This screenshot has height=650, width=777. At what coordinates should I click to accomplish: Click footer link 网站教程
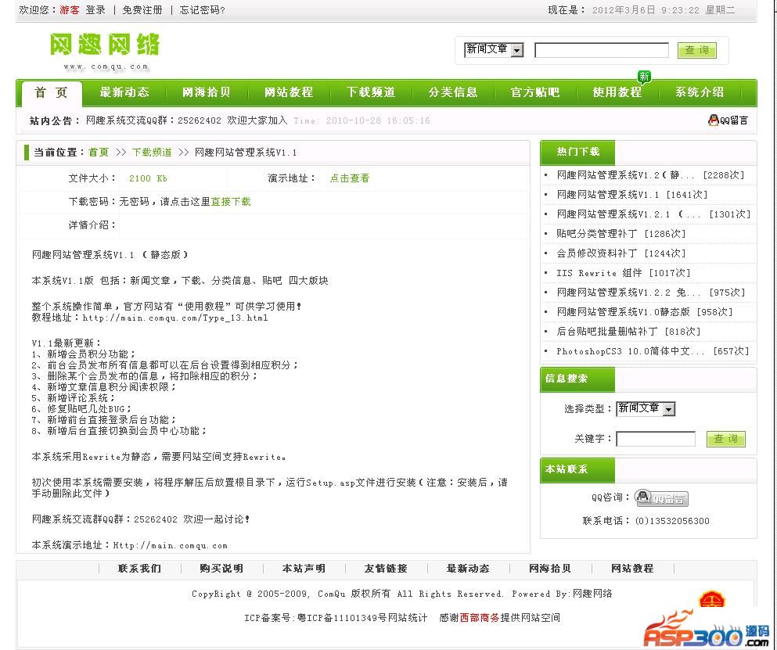pyautogui.click(x=632, y=568)
